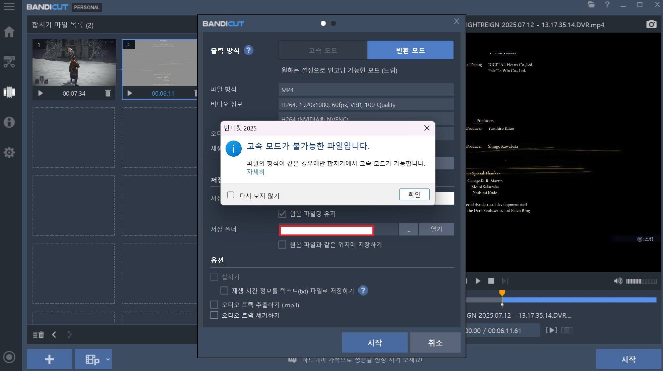Toggle the 합치기 checkbox

214,277
